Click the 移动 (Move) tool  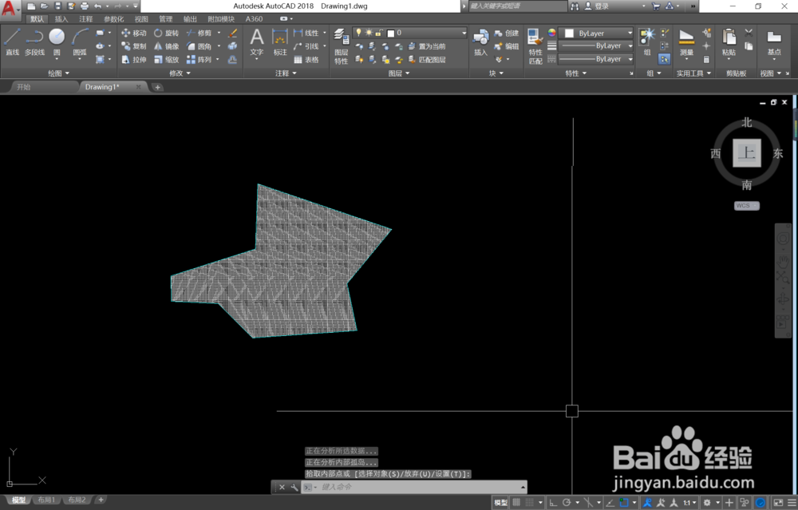[134, 33]
